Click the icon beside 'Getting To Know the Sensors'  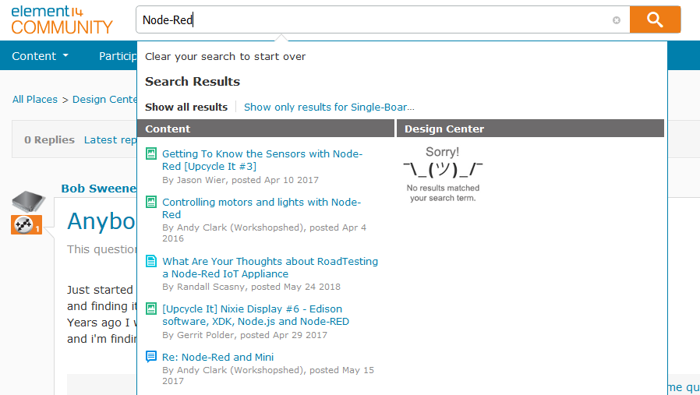(151, 154)
